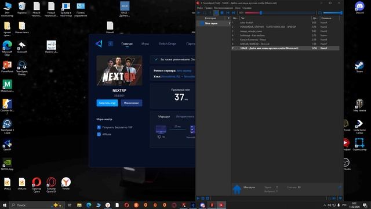Switch to the Маршрут tab in GearUP
The height and width of the screenshot is (209, 371).
164,117
